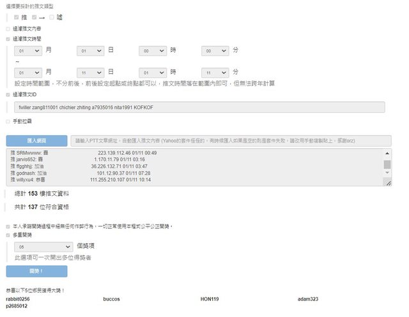Toggle the 選擇推文ID checkbox
Viewport: 409px width, 317px height.
pyautogui.click(x=8, y=95)
